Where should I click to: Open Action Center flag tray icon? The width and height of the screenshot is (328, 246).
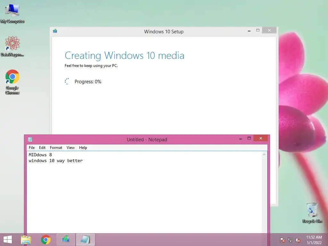click(283, 240)
